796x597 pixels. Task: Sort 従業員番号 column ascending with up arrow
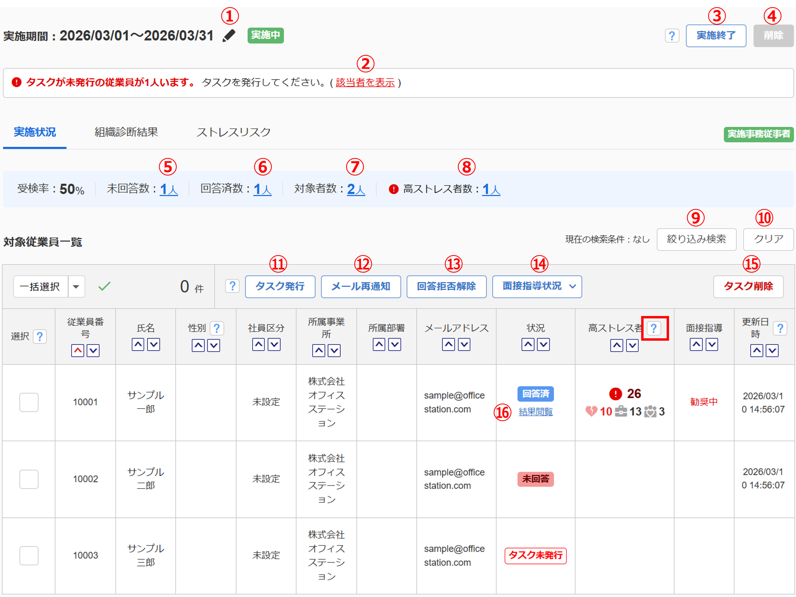[78, 351]
